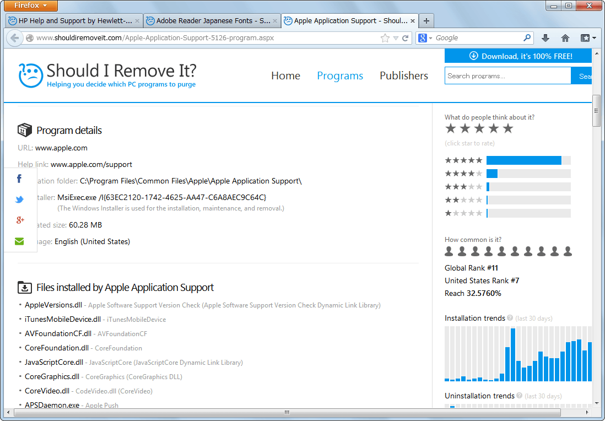Image resolution: width=605 pixels, height=421 pixels.
Task: Click the four-star rating bar
Action: [528, 174]
